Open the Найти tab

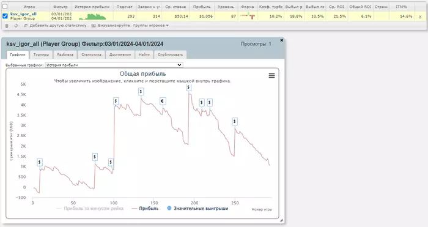coord(144,54)
